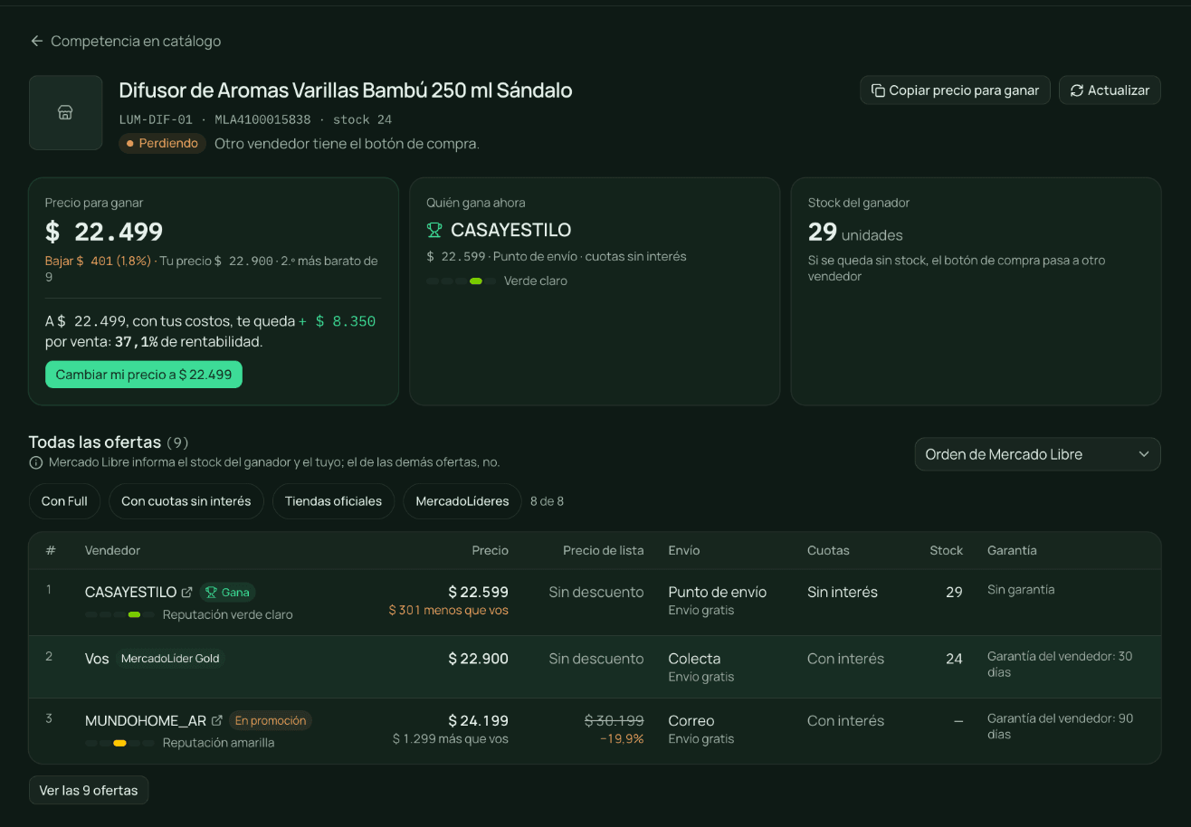
Task: Click the Actualizar button label
Action: pyautogui.click(x=1119, y=90)
